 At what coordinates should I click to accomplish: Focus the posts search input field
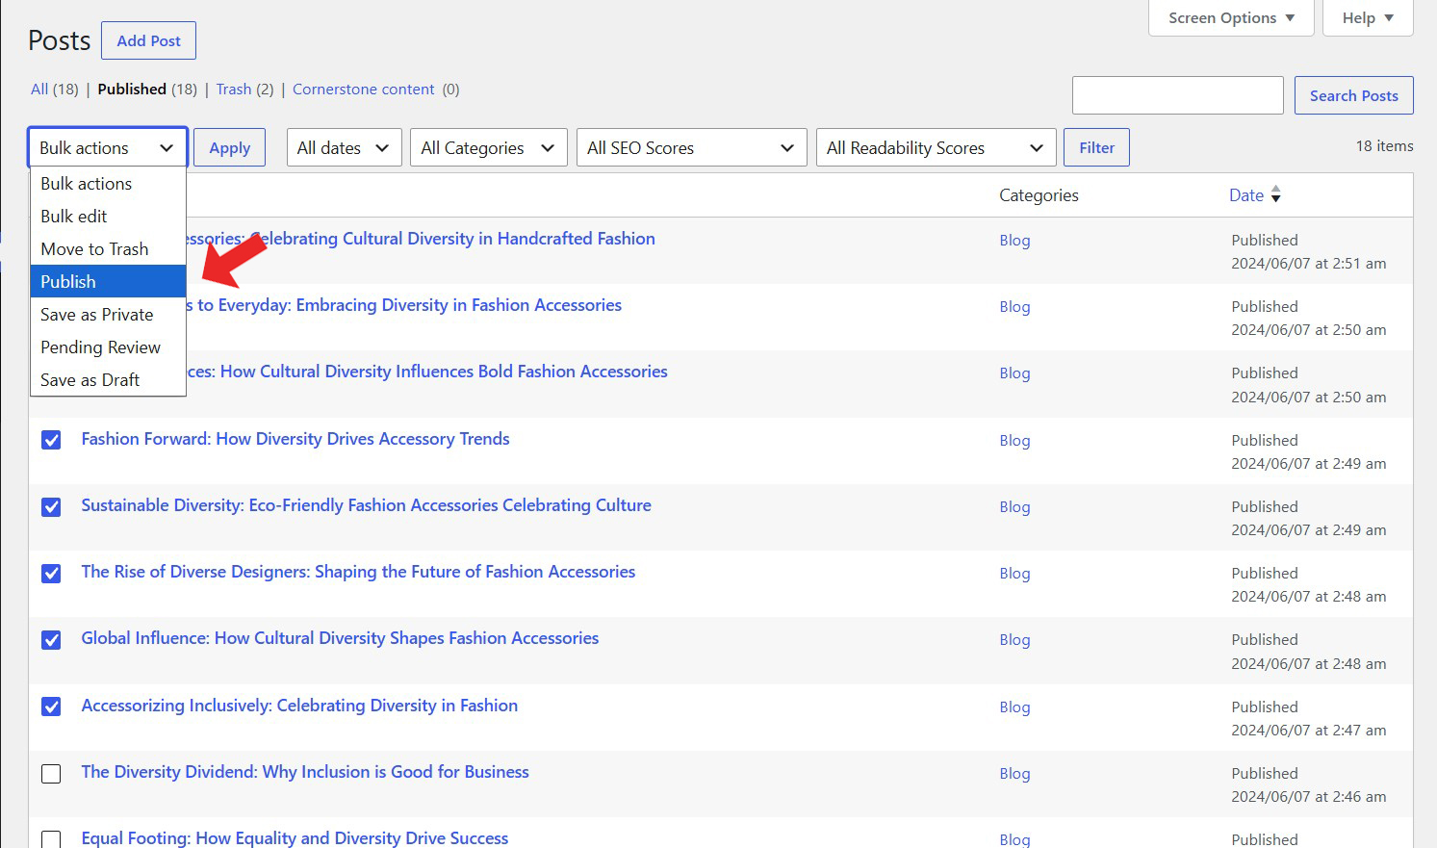point(1177,95)
